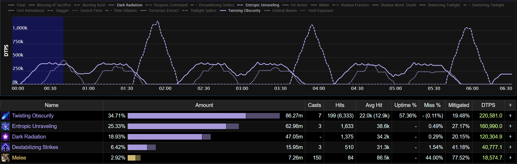The image size is (517, 164).
Task: Click the Melee ability icon in table
Action: click(x=5, y=158)
